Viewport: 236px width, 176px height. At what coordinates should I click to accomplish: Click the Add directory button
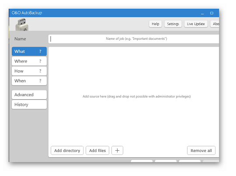click(67, 150)
